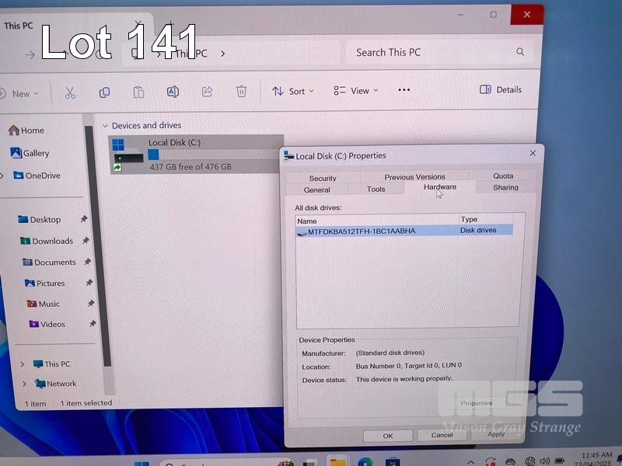Open the See more ellipsis menu
Screen dimensions: 622x466
pos(404,90)
